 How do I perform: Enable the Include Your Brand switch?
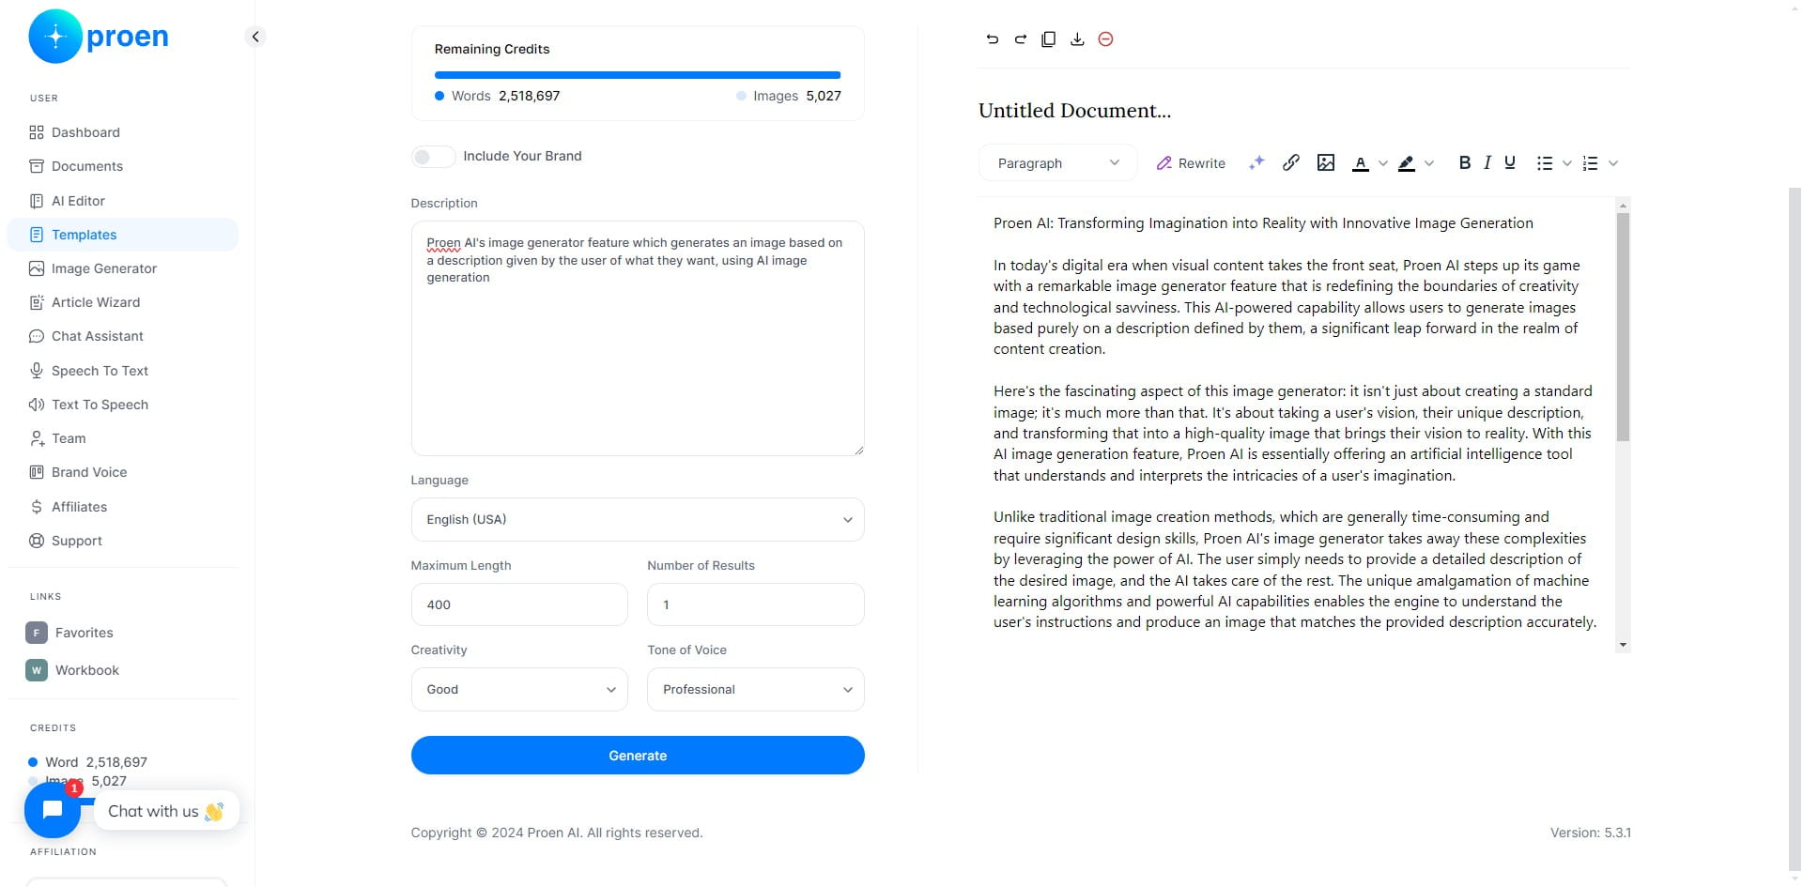tap(433, 156)
